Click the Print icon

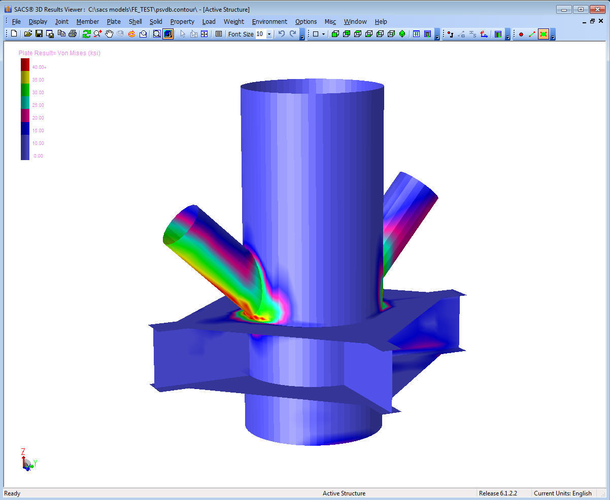(73, 34)
